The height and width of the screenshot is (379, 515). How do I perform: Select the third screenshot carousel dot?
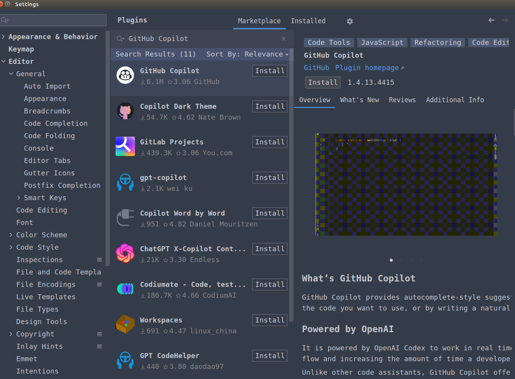click(411, 260)
